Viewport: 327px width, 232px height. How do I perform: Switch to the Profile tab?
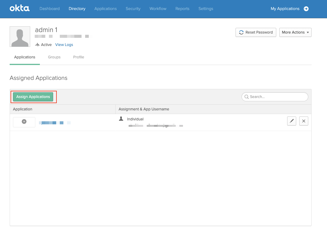tap(79, 57)
